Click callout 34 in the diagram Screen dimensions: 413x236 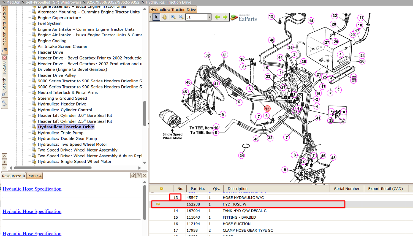pos(242,156)
